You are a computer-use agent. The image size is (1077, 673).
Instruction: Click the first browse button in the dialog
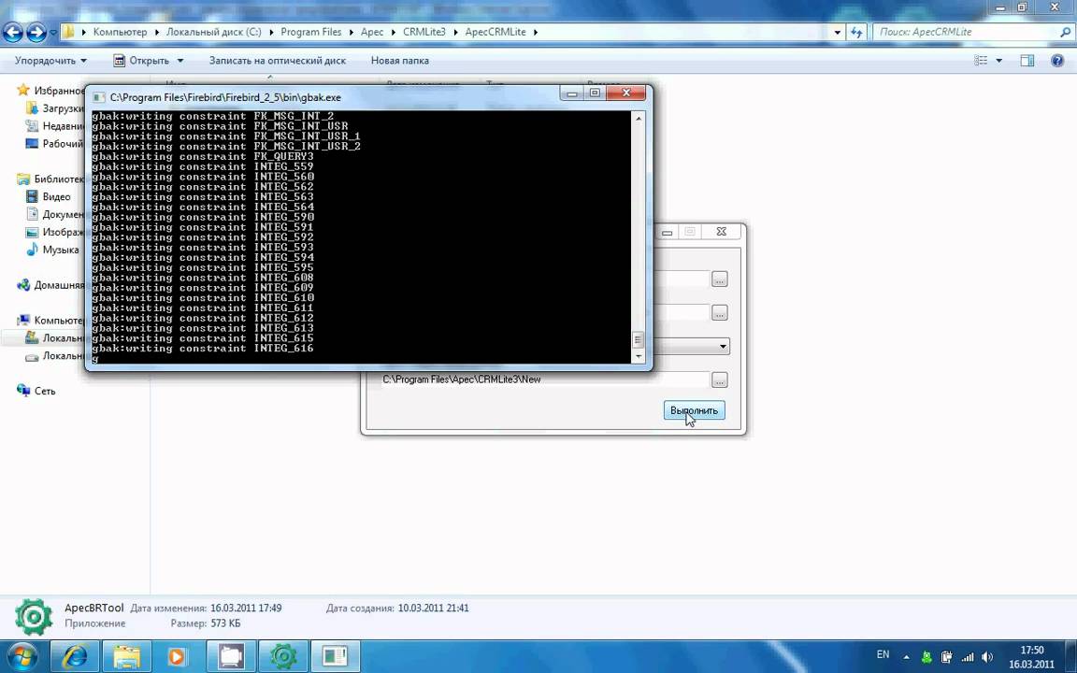[x=719, y=279]
